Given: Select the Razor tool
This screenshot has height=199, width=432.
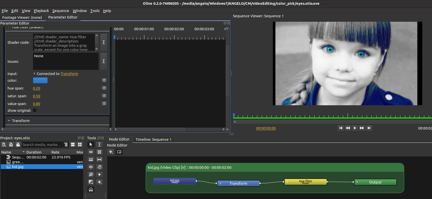Looking at the screenshot, I should [91, 159].
